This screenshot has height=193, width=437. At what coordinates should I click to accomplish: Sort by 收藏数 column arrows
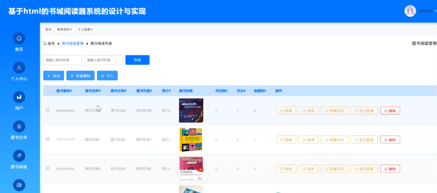pyautogui.click(x=266, y=91)
